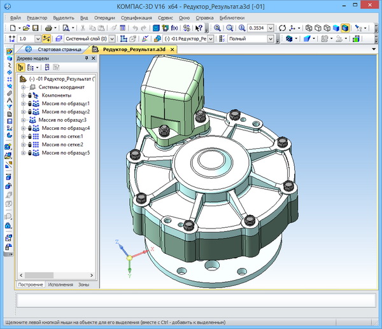Open the variables f(x) tool
Screen dimensions: 382x329
[175, 29]
